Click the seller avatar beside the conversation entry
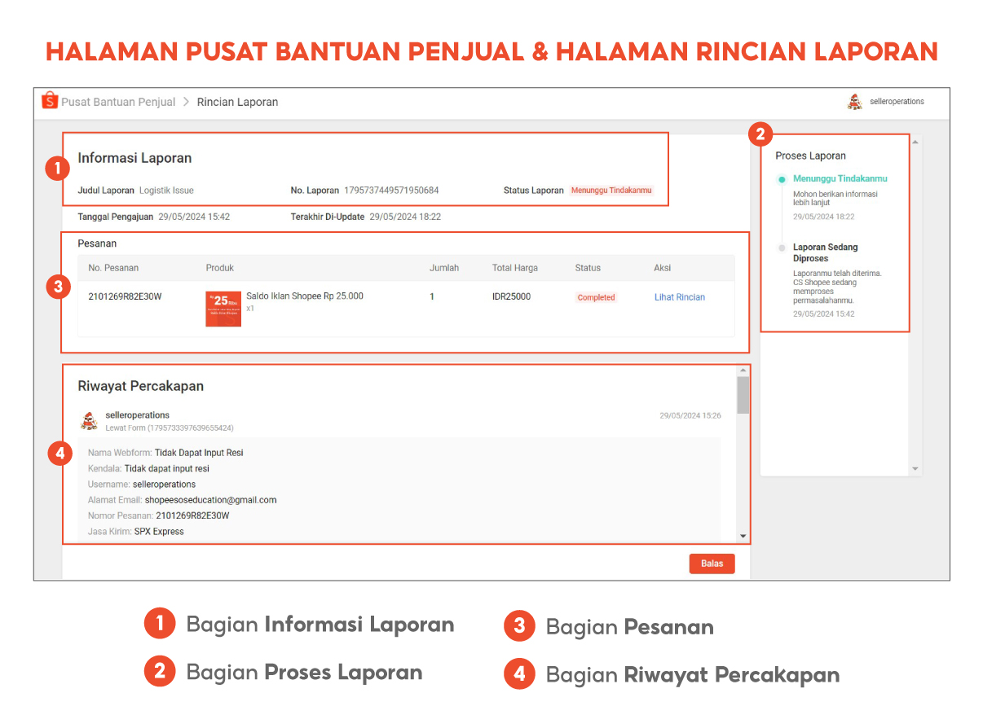The width and height of the screenshot is (983, 728). [89, 419]
